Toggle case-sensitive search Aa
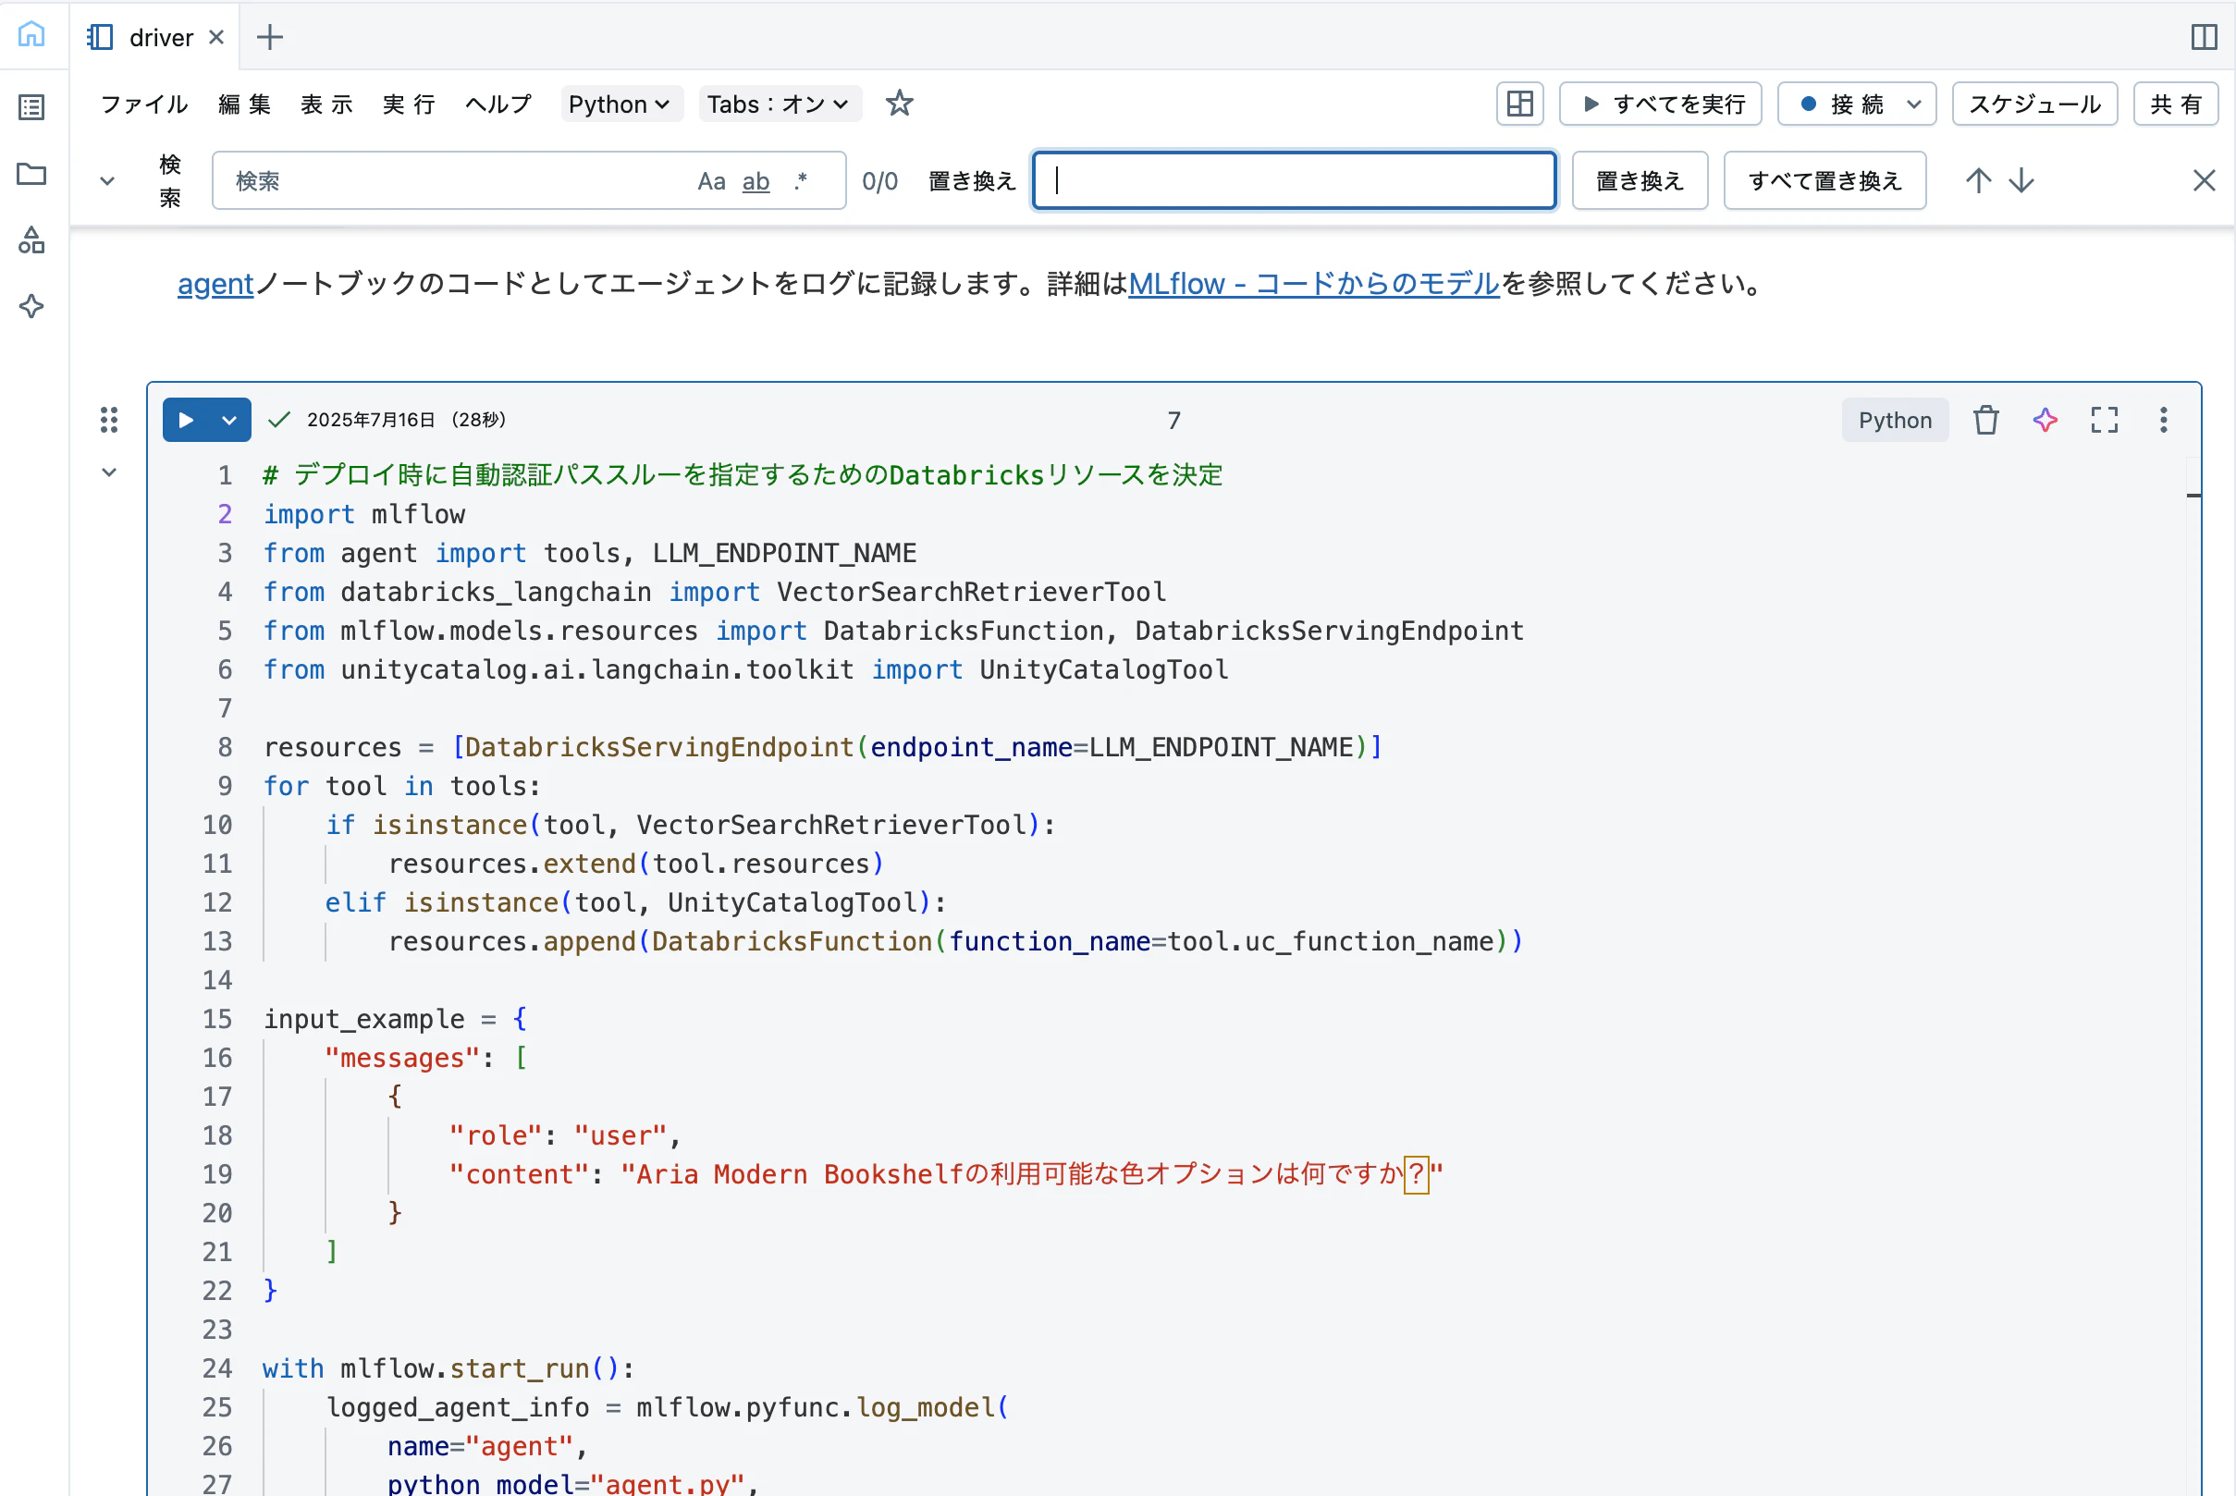The width and height of the screenshot is (2236, 1496). coord(712,181)
